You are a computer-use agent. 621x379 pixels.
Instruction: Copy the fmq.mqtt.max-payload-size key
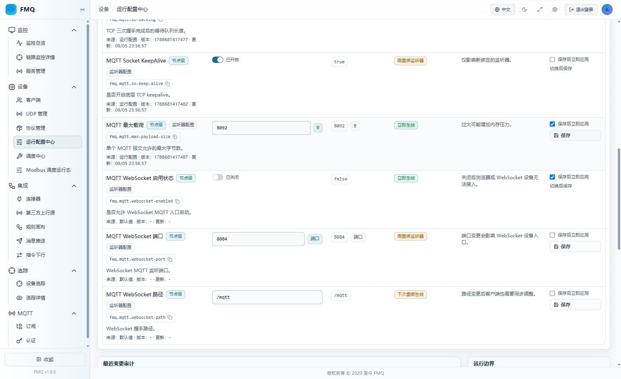pyautogui.click(x=175, y=137)
